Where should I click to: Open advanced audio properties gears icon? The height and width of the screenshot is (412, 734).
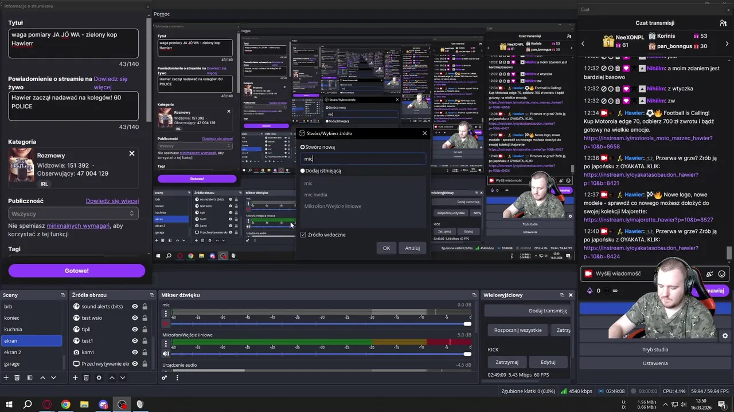click(165, 378)
